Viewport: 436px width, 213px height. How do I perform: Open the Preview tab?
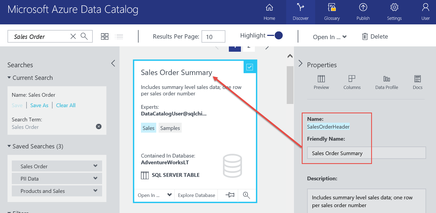(x=321, y=82)
